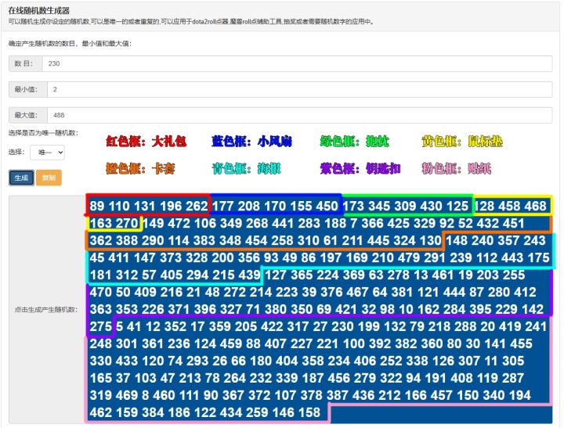
Task: Select the purple legend label 紫色框:钥匙扣
Action: tap(360, 168)
